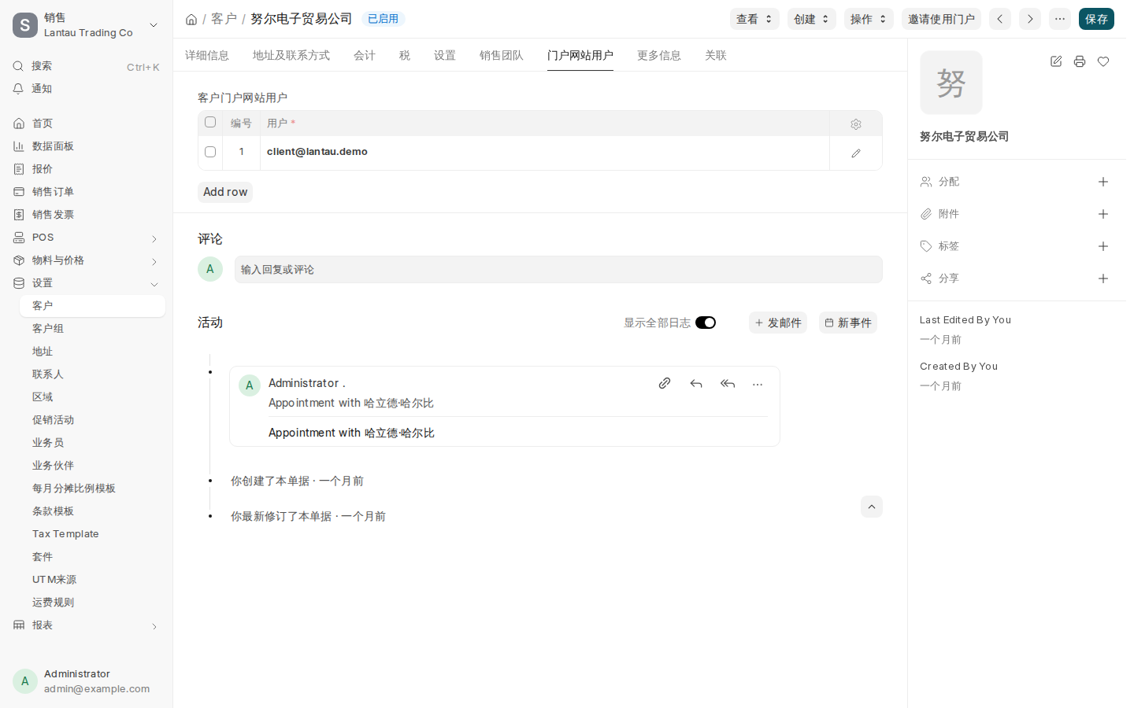Viewport: 1134px width, 708px height.
Task: Like this customer with the heart icon
Action: 1103,61
